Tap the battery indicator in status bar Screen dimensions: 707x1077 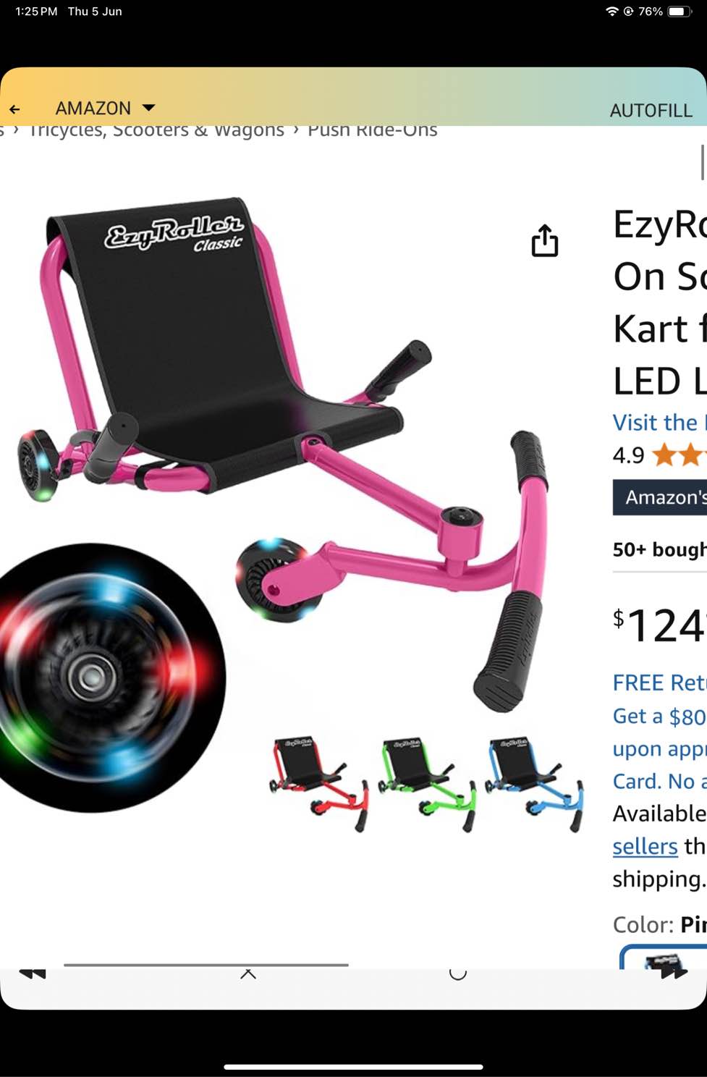(x=680, y=12)
